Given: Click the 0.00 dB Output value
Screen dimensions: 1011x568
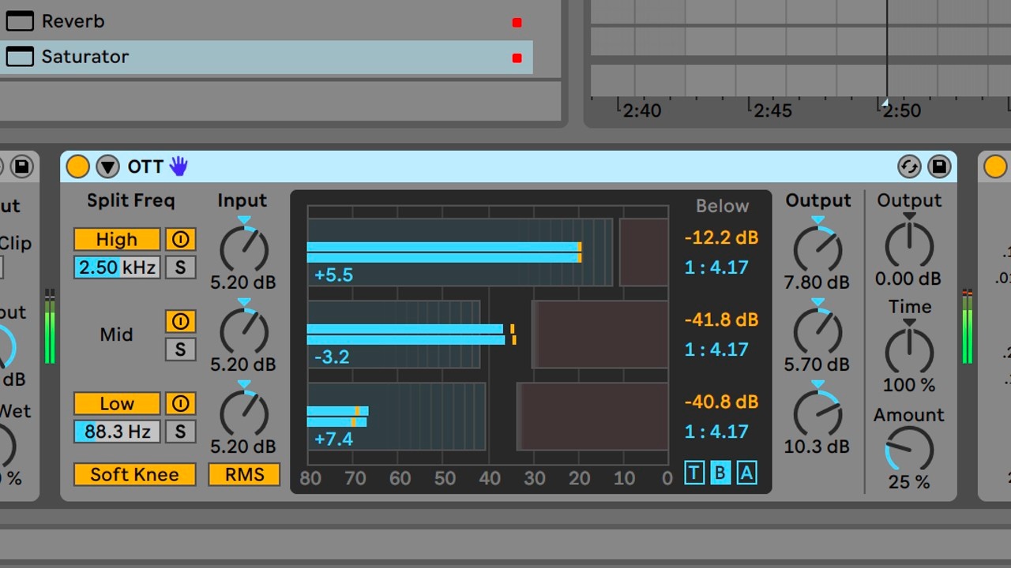Looking at the screenshot, I should [908, 278].
